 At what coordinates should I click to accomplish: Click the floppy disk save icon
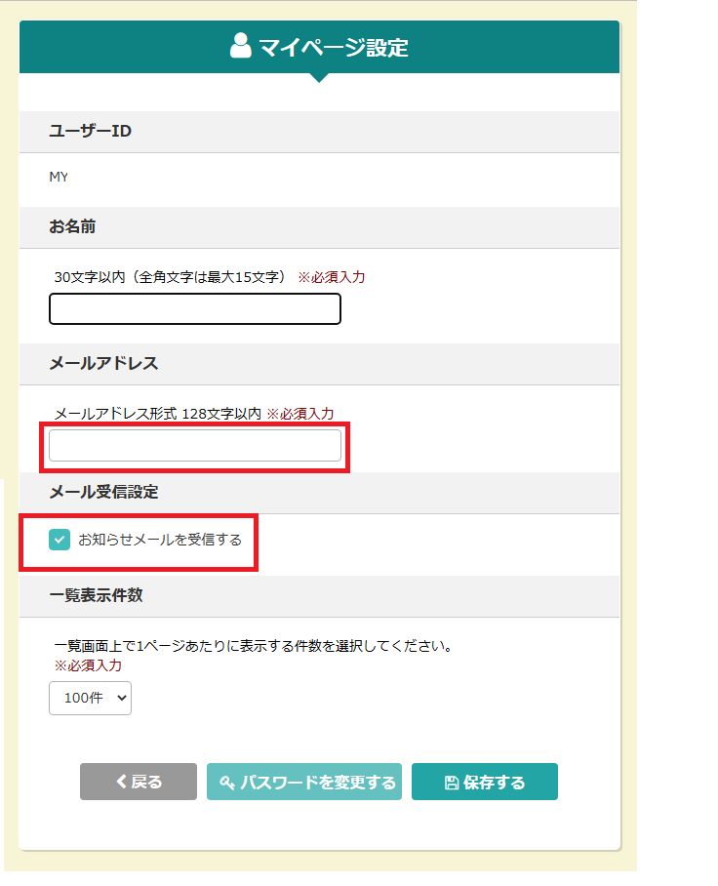[x=452, y=784]
